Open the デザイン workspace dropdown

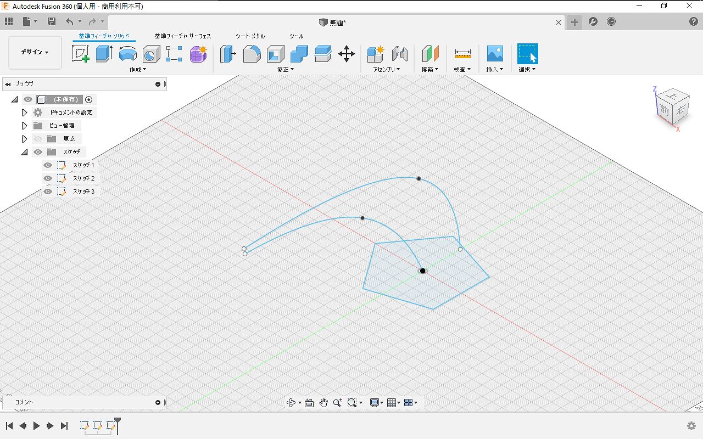[35, 53]
